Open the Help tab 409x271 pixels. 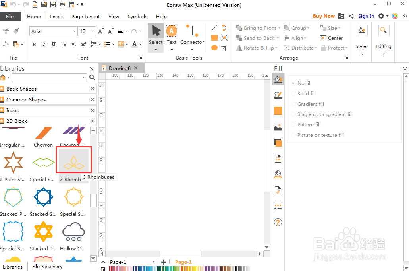pos(161,16)
